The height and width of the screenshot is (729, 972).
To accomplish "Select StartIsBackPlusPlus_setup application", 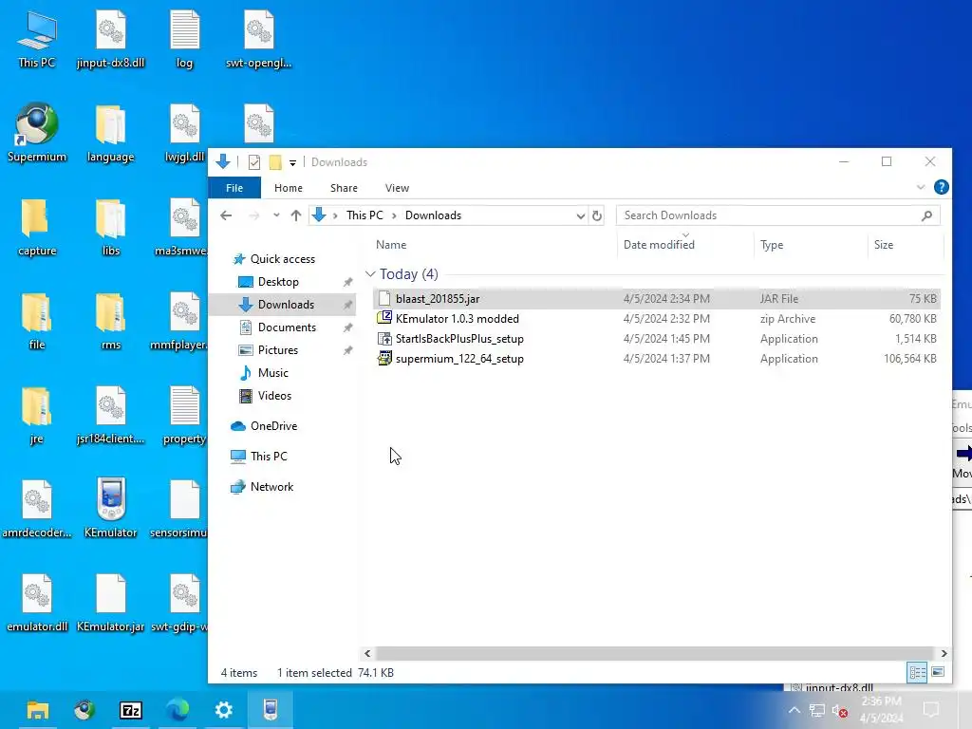I will click(657, 339).
